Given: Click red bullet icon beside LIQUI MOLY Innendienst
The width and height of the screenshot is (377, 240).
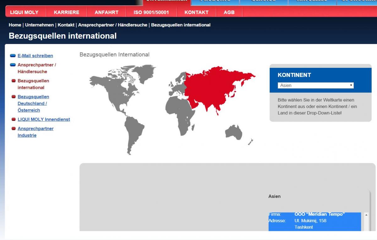Looking at the screenshot, I should pos(14,119).
